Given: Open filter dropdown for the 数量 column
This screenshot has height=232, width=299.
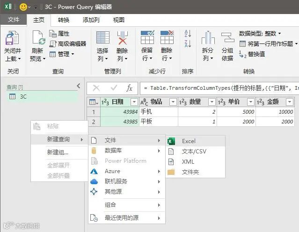Looking at the screenshot, I should pyautogui.click(x=212, y=102).
